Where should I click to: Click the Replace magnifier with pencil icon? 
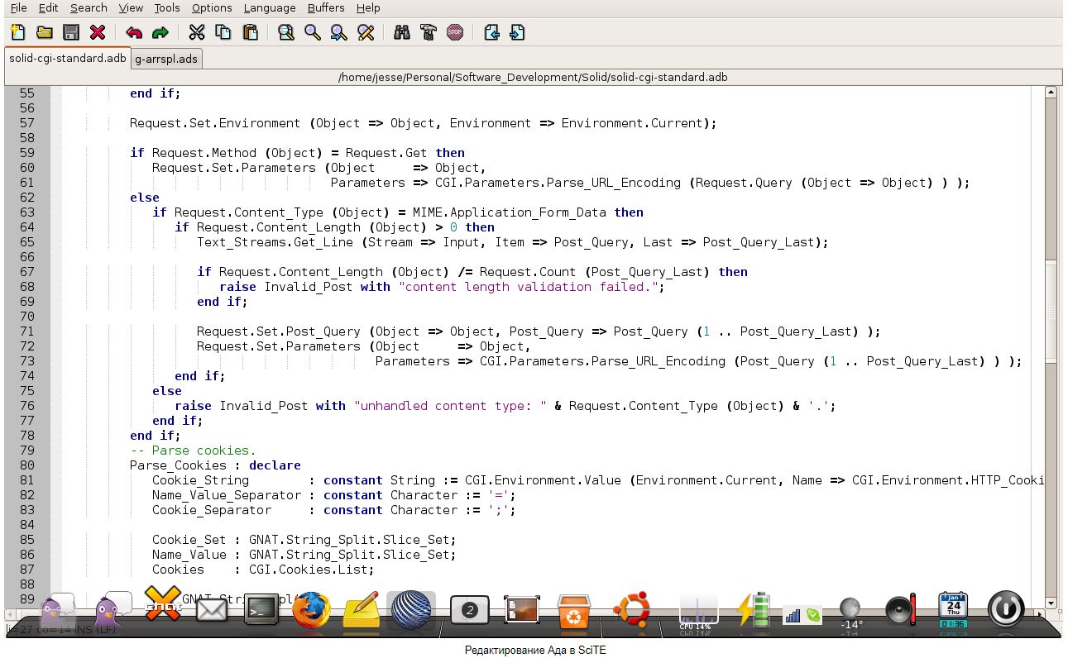click(366, 32)
